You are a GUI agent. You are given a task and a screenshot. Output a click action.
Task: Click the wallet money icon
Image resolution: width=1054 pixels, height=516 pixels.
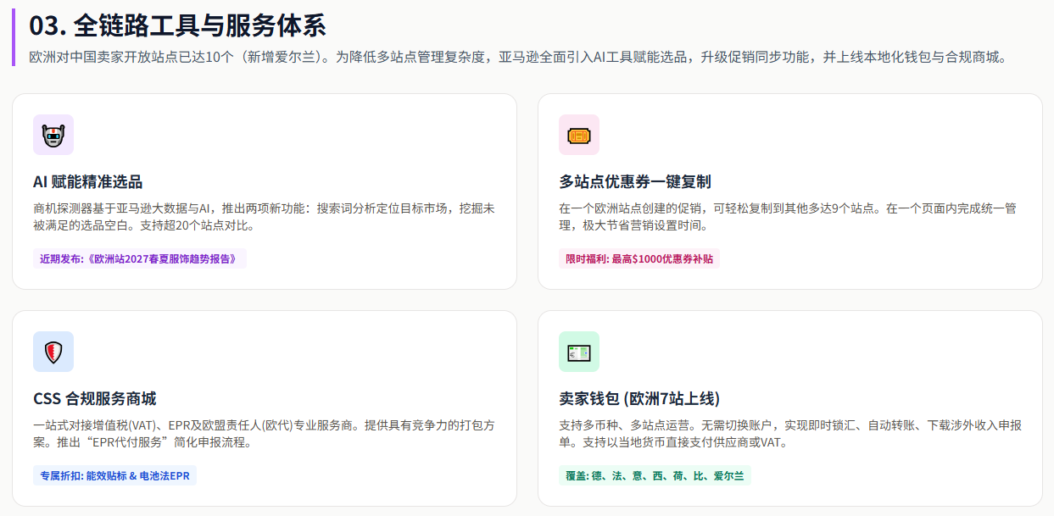(x=579, y=352)
